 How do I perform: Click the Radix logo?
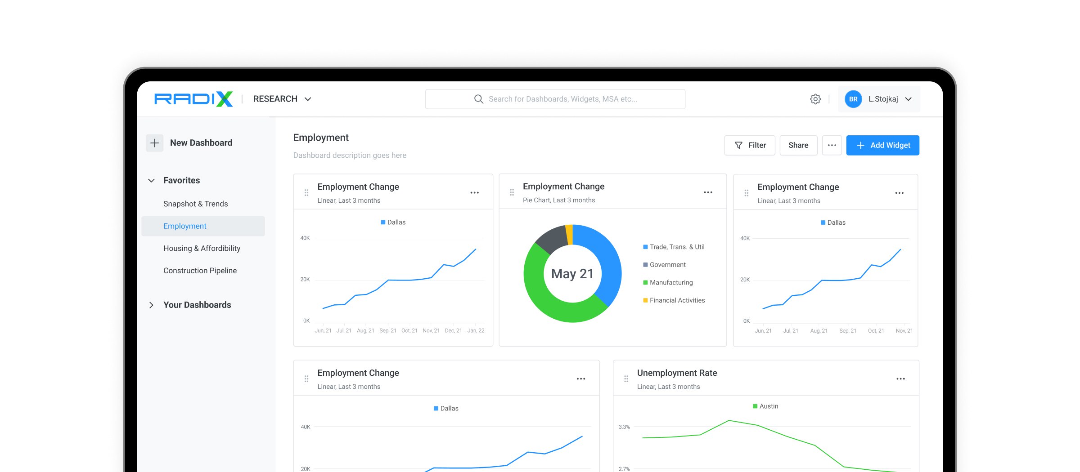pyautogui.click(x=193, y=99)
